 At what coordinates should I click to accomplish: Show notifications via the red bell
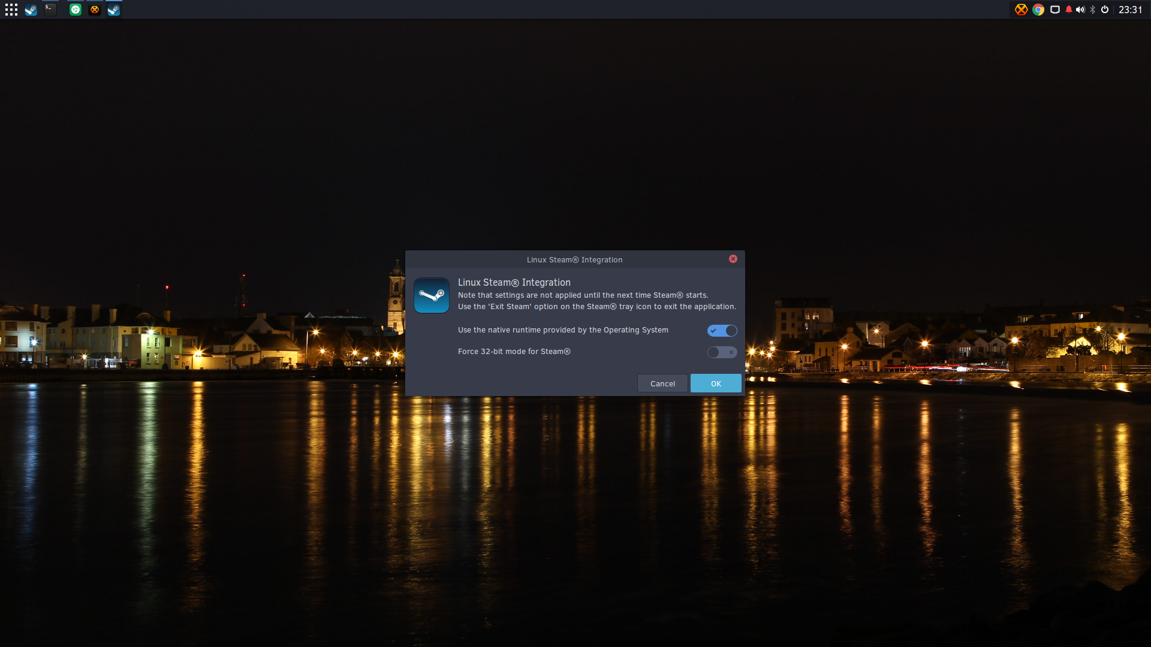pos(1068,10)
